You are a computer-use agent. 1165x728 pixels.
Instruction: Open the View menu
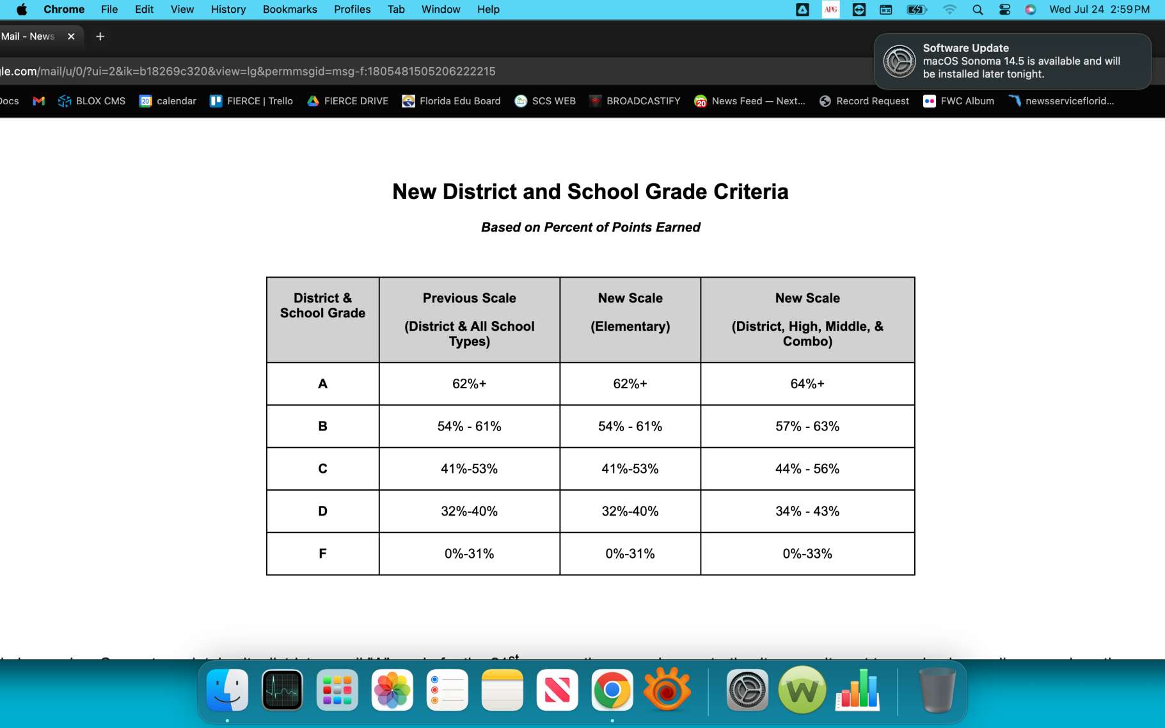coord(182,10)
